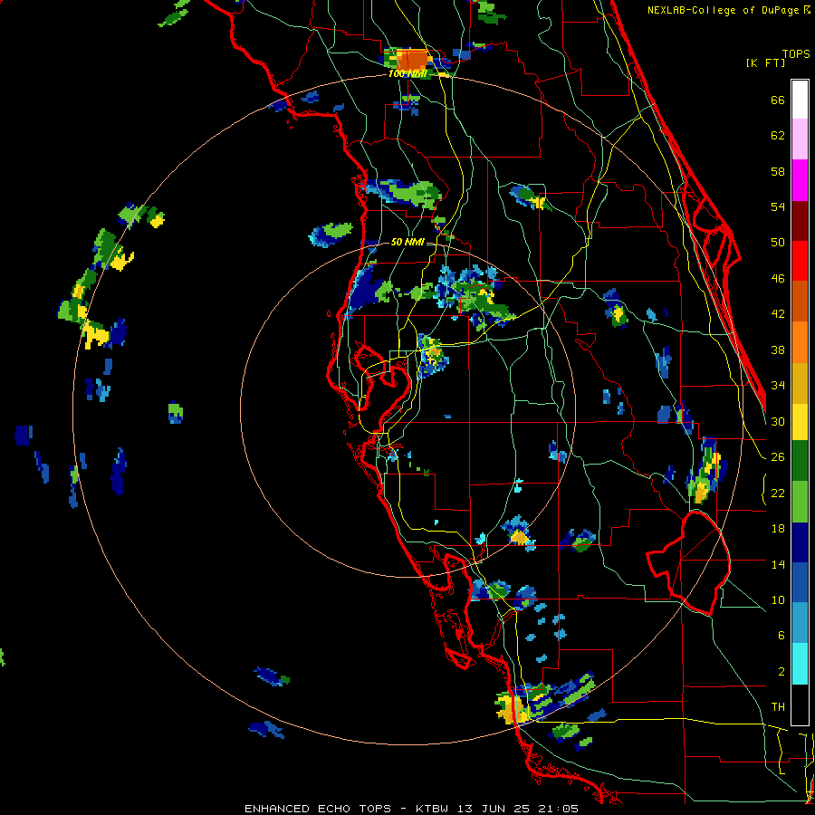Click the cyan legend swatch

click(x=800, y=664)
